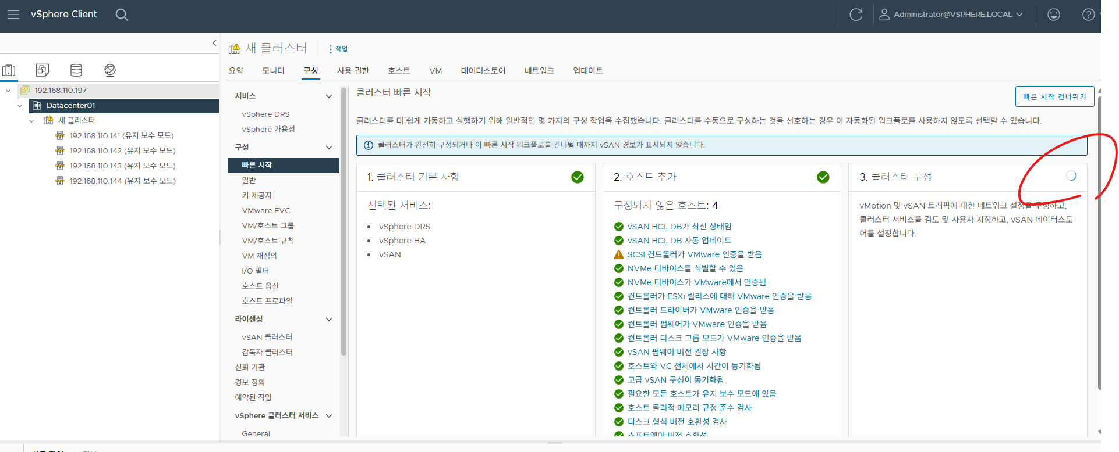Click host icon of 192.168.110.144

60,181
